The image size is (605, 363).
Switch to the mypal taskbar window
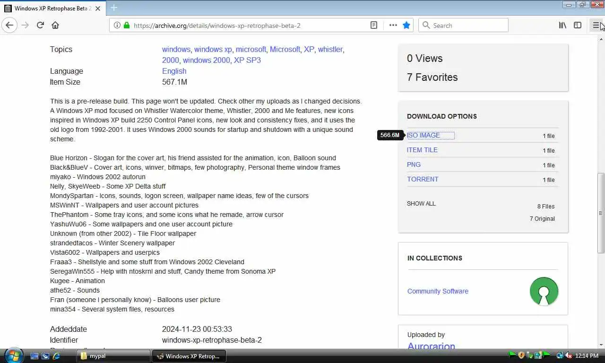click(x=113, y=356)
